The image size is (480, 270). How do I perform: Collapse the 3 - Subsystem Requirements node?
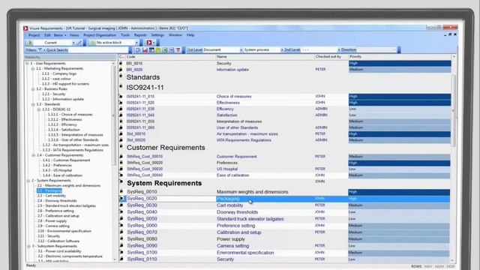pos(28,246)
